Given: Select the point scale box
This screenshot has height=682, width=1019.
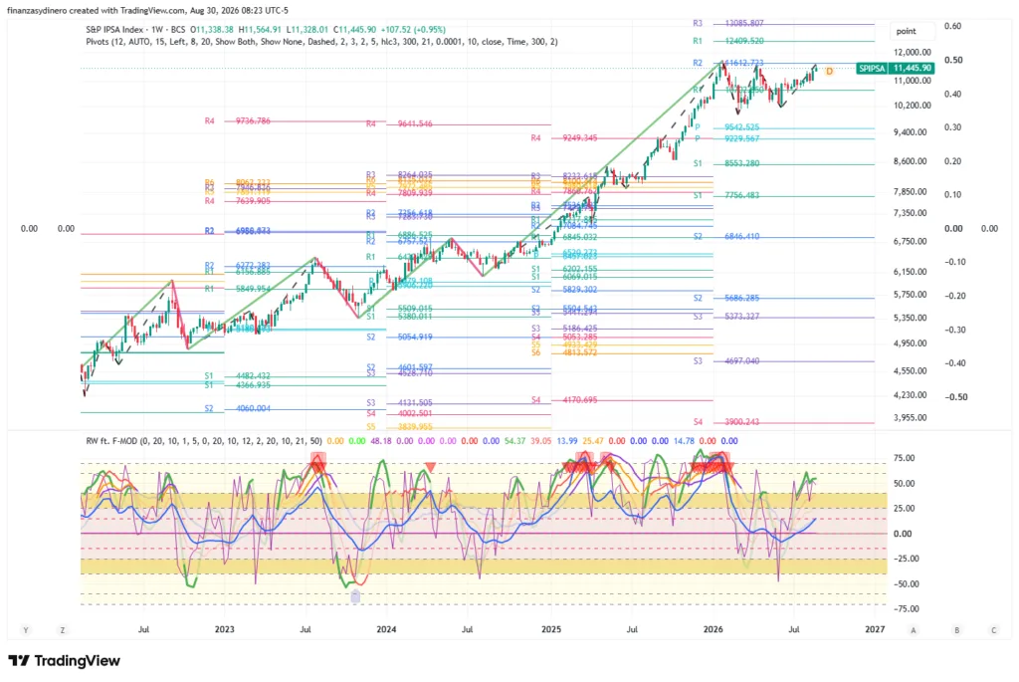Looking at the screenshot, I should 911,31.
